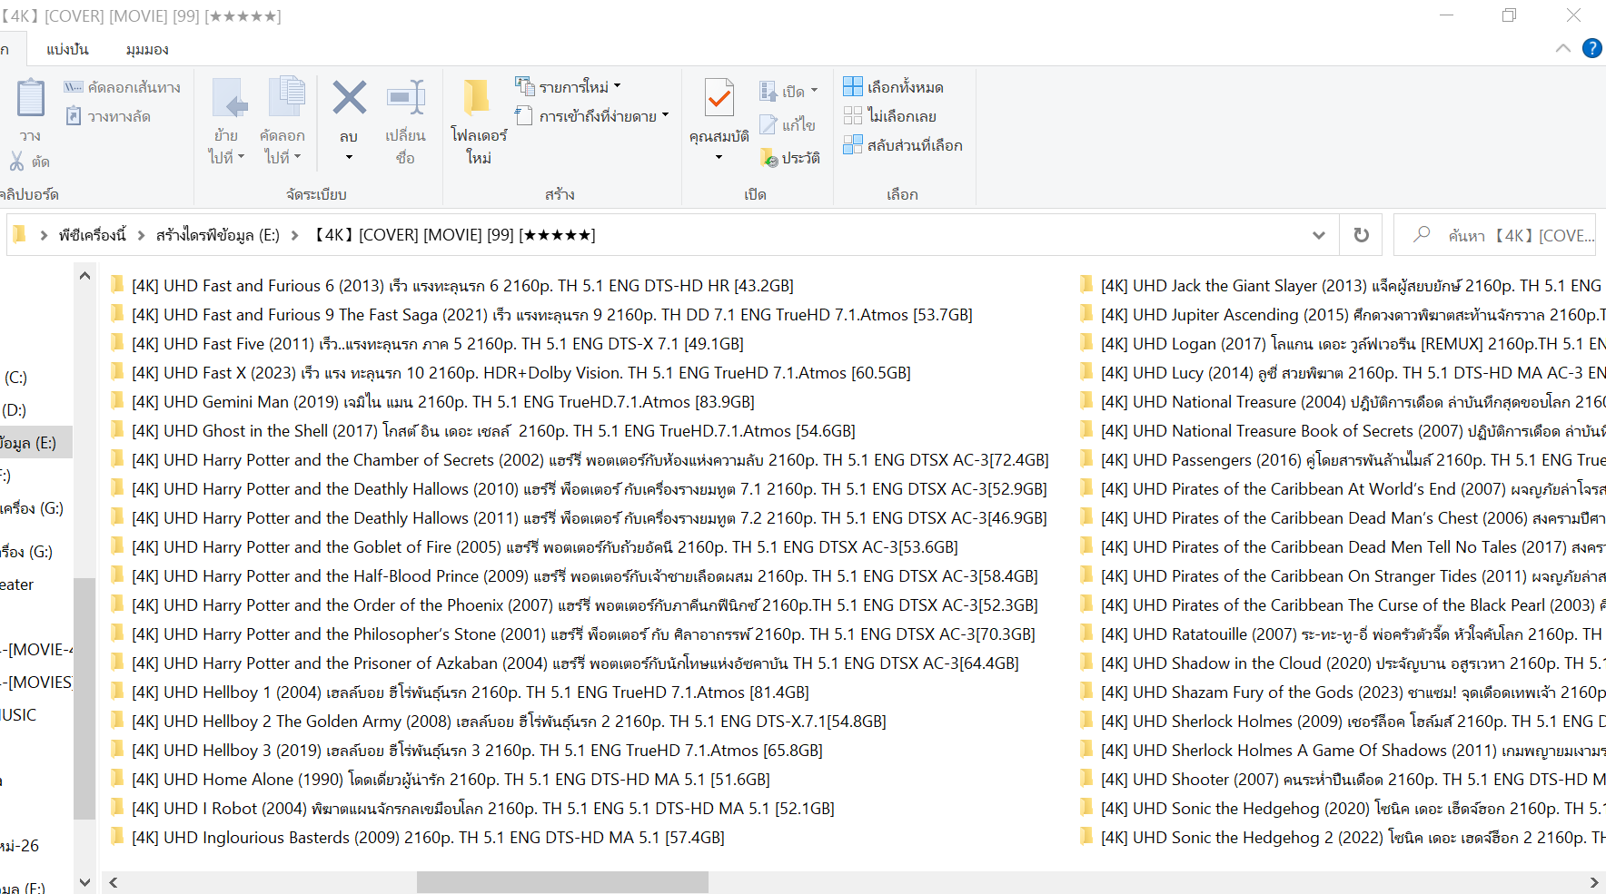The width and height of the screenshot is (1606, 894).
Task: Collapse the ribbon with the chevron
Action: tap(1562, 48)
